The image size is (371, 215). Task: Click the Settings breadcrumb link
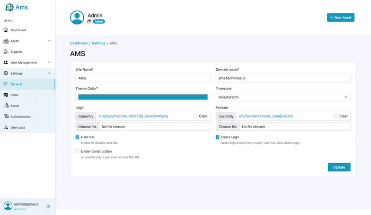(x=99, y=43)
